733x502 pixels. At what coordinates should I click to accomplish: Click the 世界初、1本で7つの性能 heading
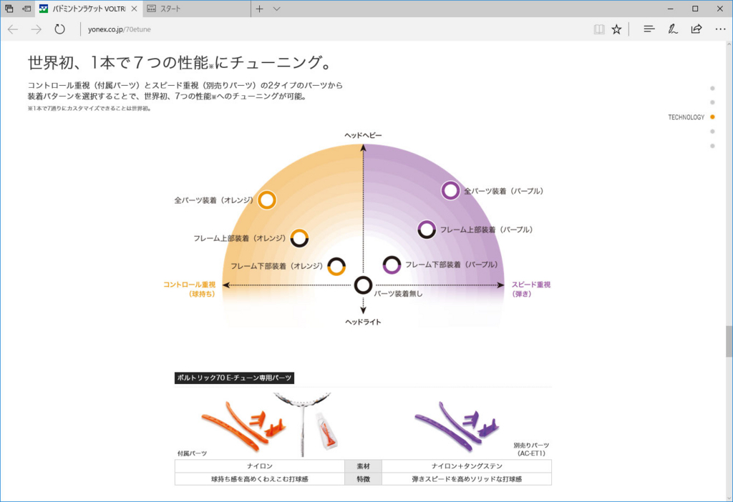point(180,62)
